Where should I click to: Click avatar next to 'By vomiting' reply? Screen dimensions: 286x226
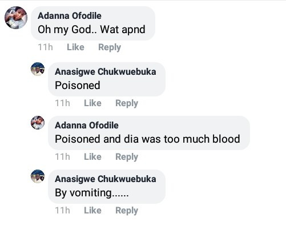[38, 176]
